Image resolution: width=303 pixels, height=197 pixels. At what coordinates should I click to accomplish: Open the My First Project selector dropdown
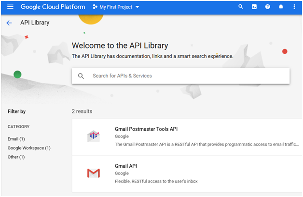(x=116, y=7)
